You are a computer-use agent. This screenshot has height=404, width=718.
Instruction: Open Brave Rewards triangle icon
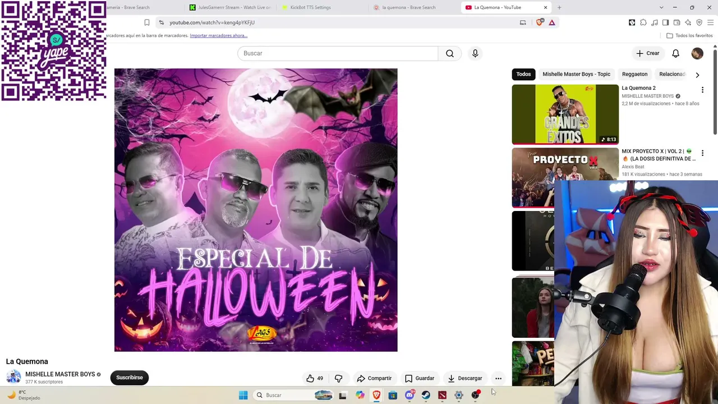(x=552, y=22)
